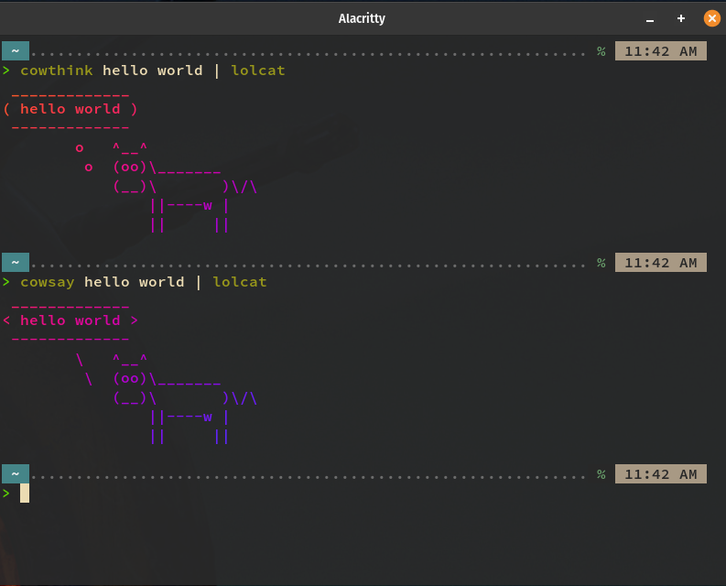The height and width of the screenshot is (586, 726).
Task: Click 'cowsay' command word
Action: 48,282
